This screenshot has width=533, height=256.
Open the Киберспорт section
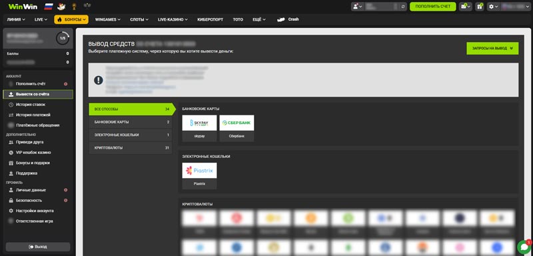click(x=210, y=19)
